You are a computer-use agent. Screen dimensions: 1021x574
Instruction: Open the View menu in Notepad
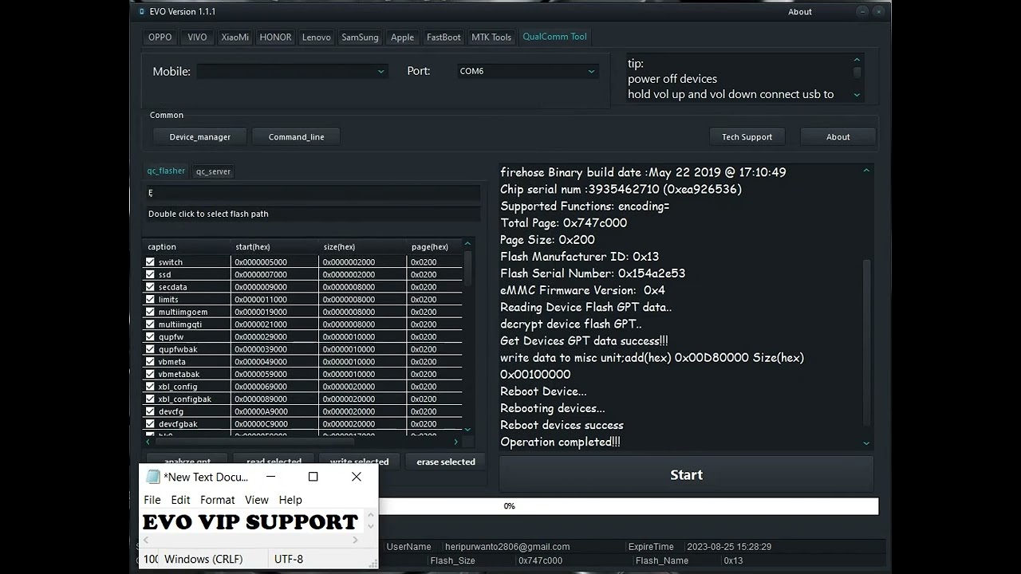(x=257, y=500)
